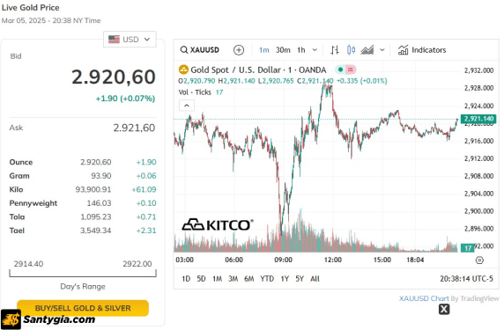The width and height of the screenshot is (504, 330).
Task: Open XAUUSD symbol search
Action: coord(200,50)
